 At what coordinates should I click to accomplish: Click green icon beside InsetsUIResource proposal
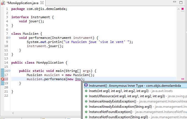coord(86,96)
